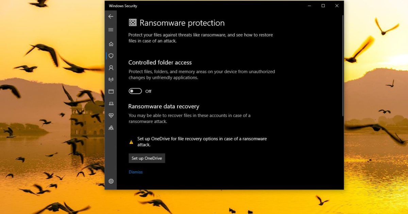Open Windows Security settings gear
The image size is (408, 214).
coord(111,181)
